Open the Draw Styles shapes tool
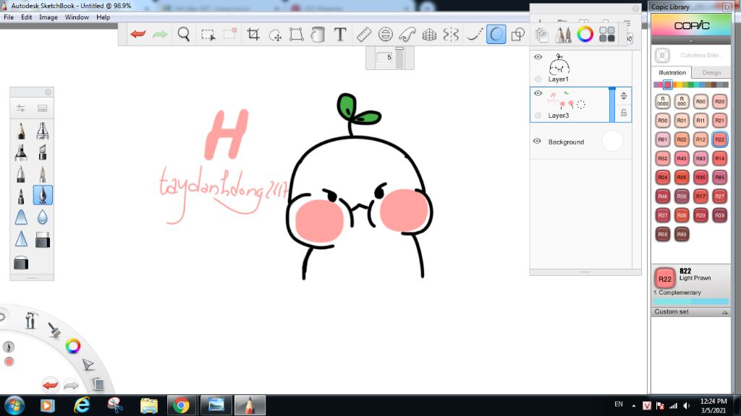This screenshot has height=416, width=741. pyautogui.click(x=518, y=34)
